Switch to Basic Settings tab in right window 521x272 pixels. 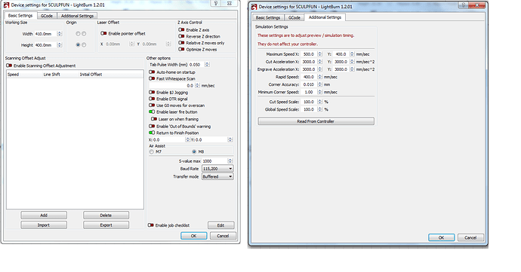click(x=268, y=17)
